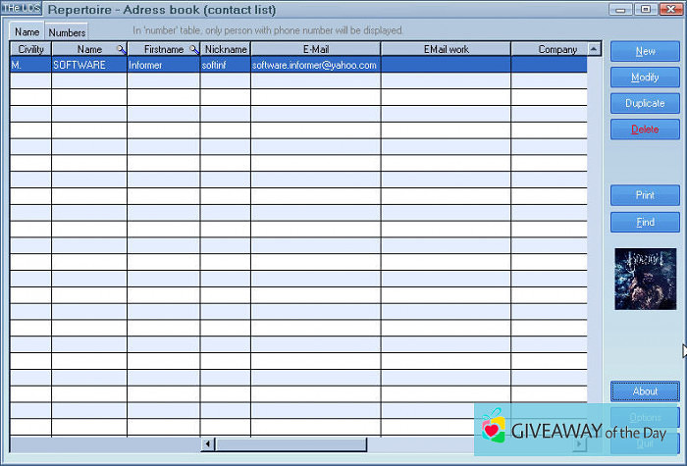Click the album artwork thumbnail

(x=645, y=279)
